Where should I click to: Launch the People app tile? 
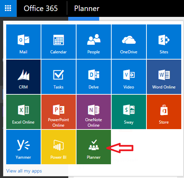click(x=94, y=42)
